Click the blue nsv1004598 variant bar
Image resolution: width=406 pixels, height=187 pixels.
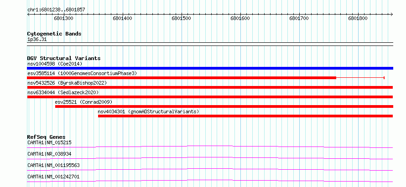click(x=210, y=68)
